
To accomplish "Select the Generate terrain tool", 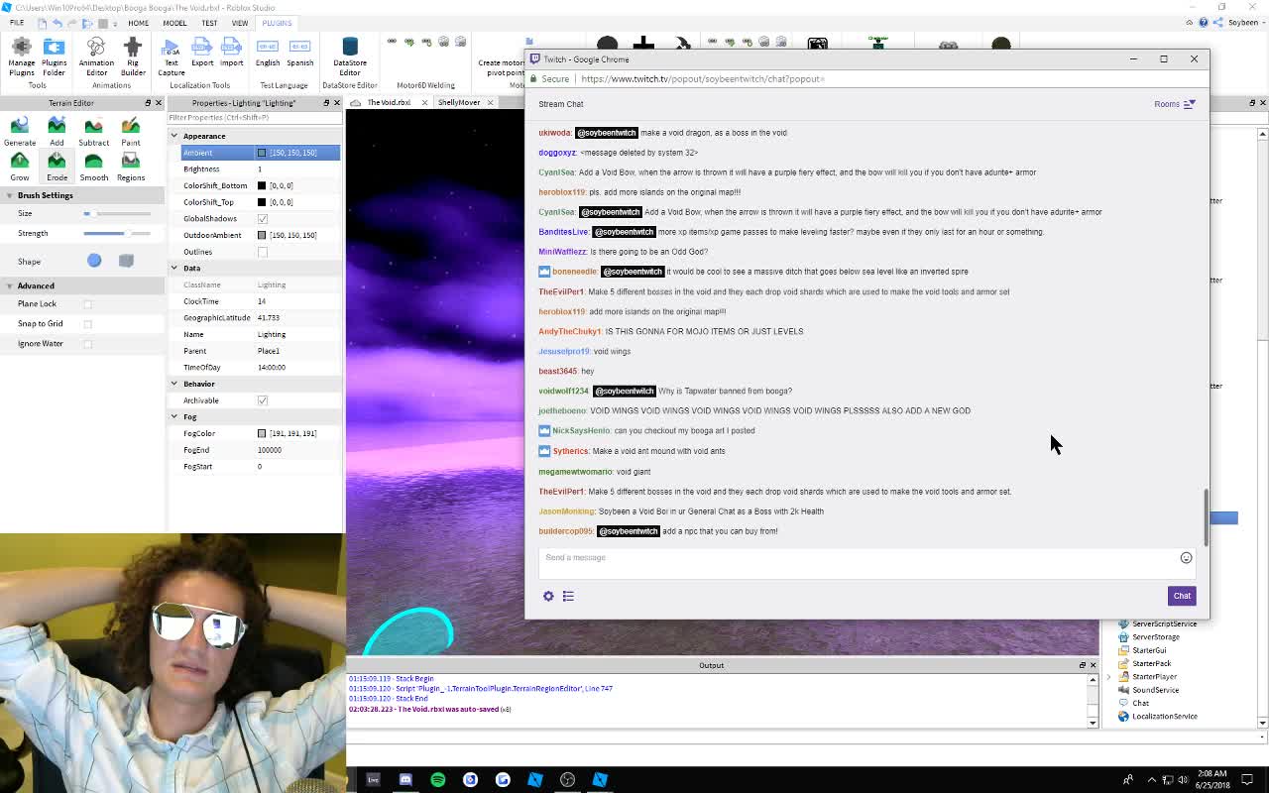I will [20, 130].
